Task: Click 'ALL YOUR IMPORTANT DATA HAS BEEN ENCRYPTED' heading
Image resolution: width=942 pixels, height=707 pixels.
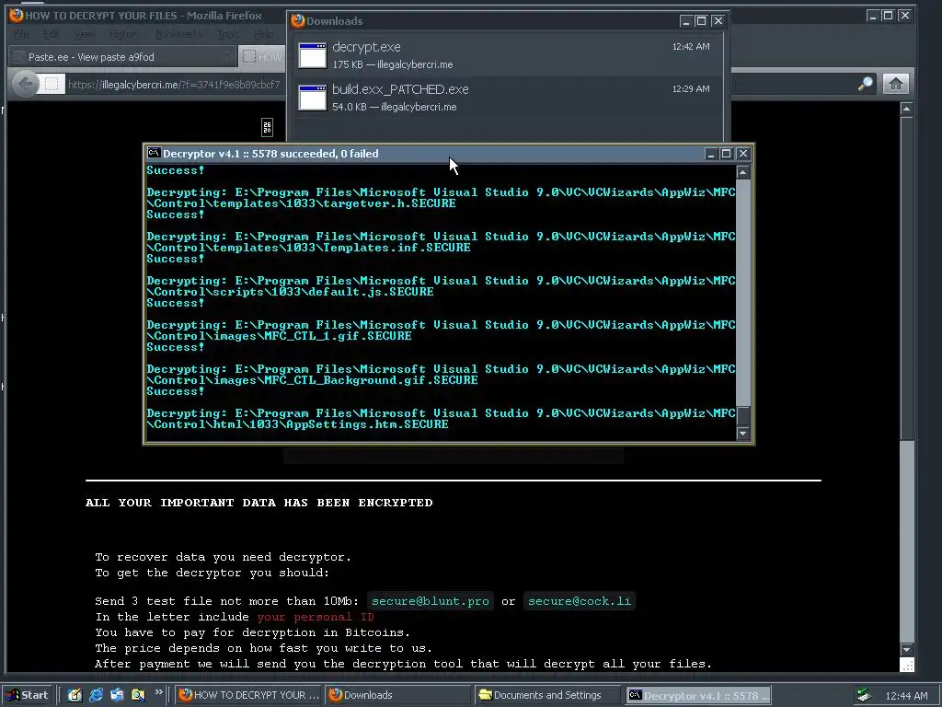Action: pos(258,503)
